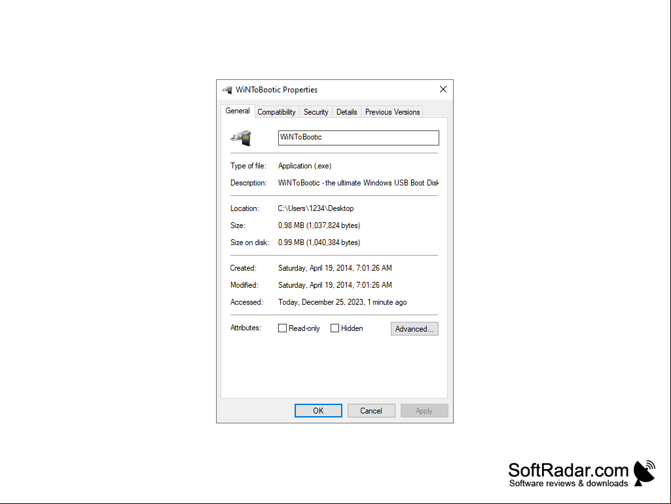Click the file name field containing WiNToBootic

(359, 138)
